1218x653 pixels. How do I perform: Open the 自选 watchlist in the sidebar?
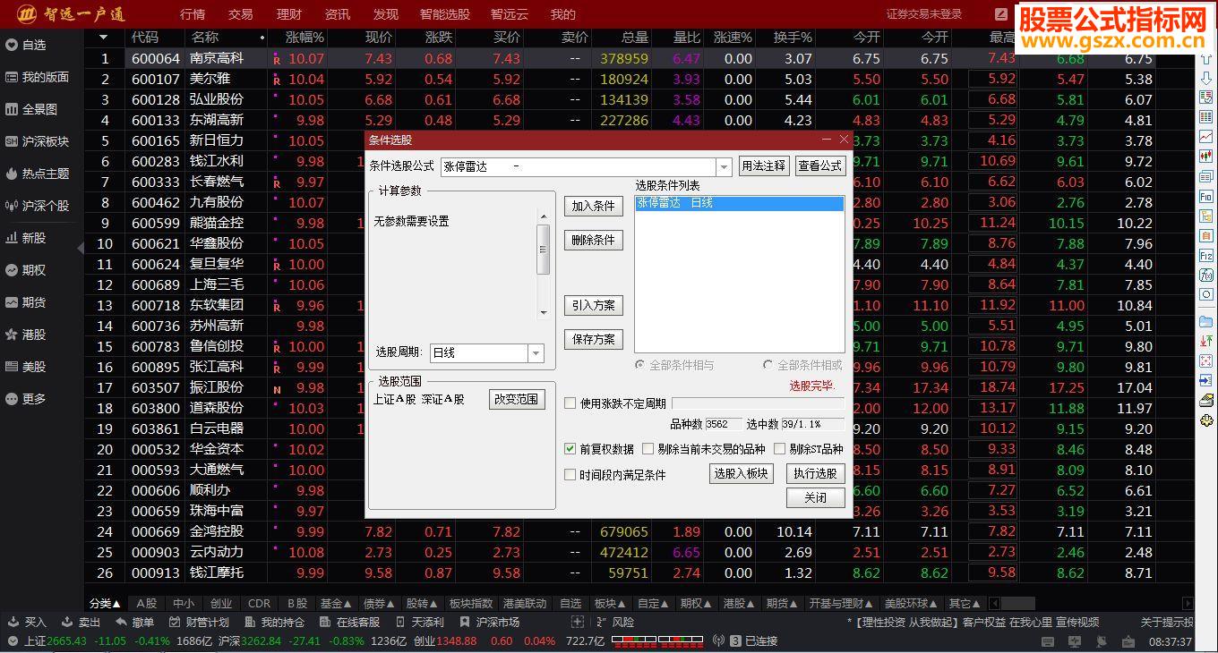(26, 45)
